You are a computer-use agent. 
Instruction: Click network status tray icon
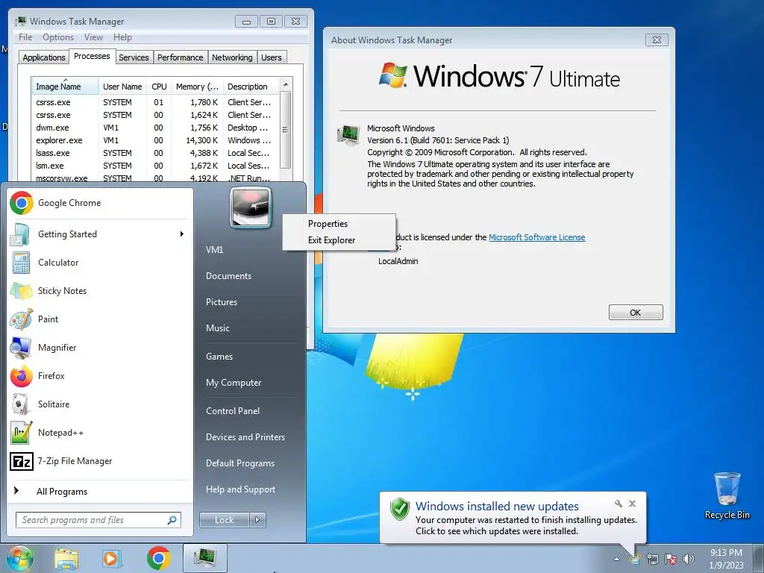click(x=652, y=559)
